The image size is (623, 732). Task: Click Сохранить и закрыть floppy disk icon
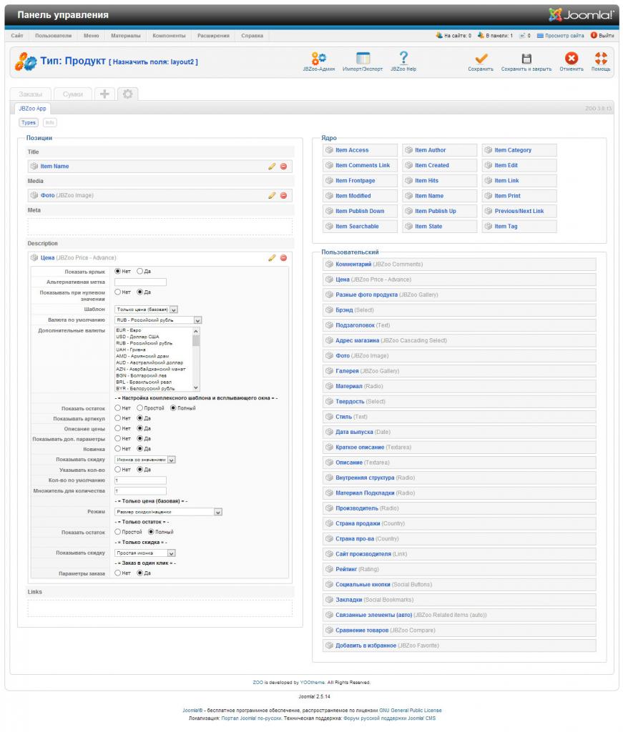point(526,59)
